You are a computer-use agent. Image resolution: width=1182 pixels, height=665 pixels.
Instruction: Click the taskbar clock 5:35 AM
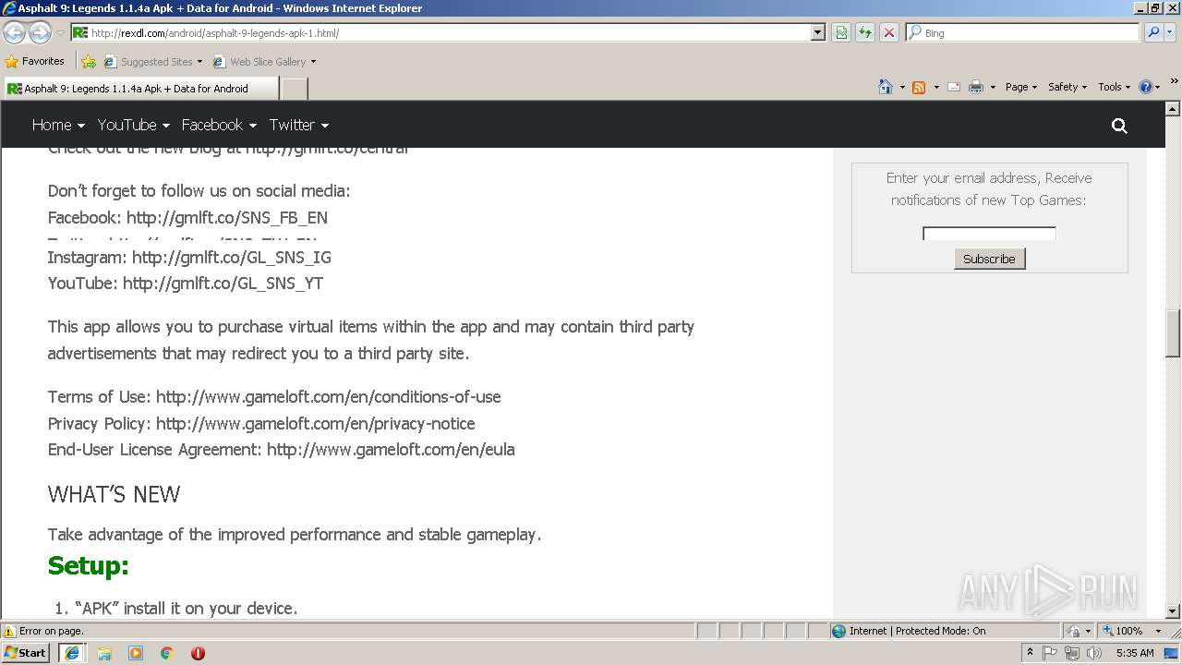click(x=1135, y=653)
